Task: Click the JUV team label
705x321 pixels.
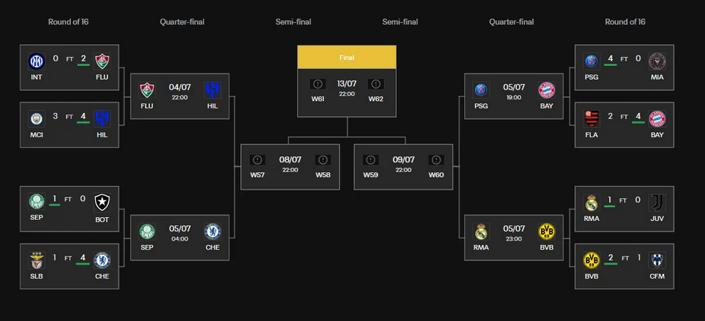Action: [657, 219]
